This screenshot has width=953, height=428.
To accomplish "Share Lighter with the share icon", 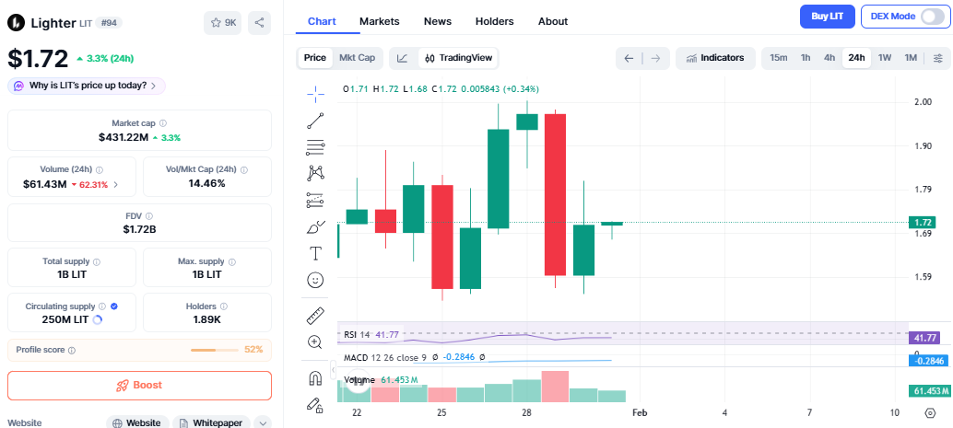I will coord(260,23).
